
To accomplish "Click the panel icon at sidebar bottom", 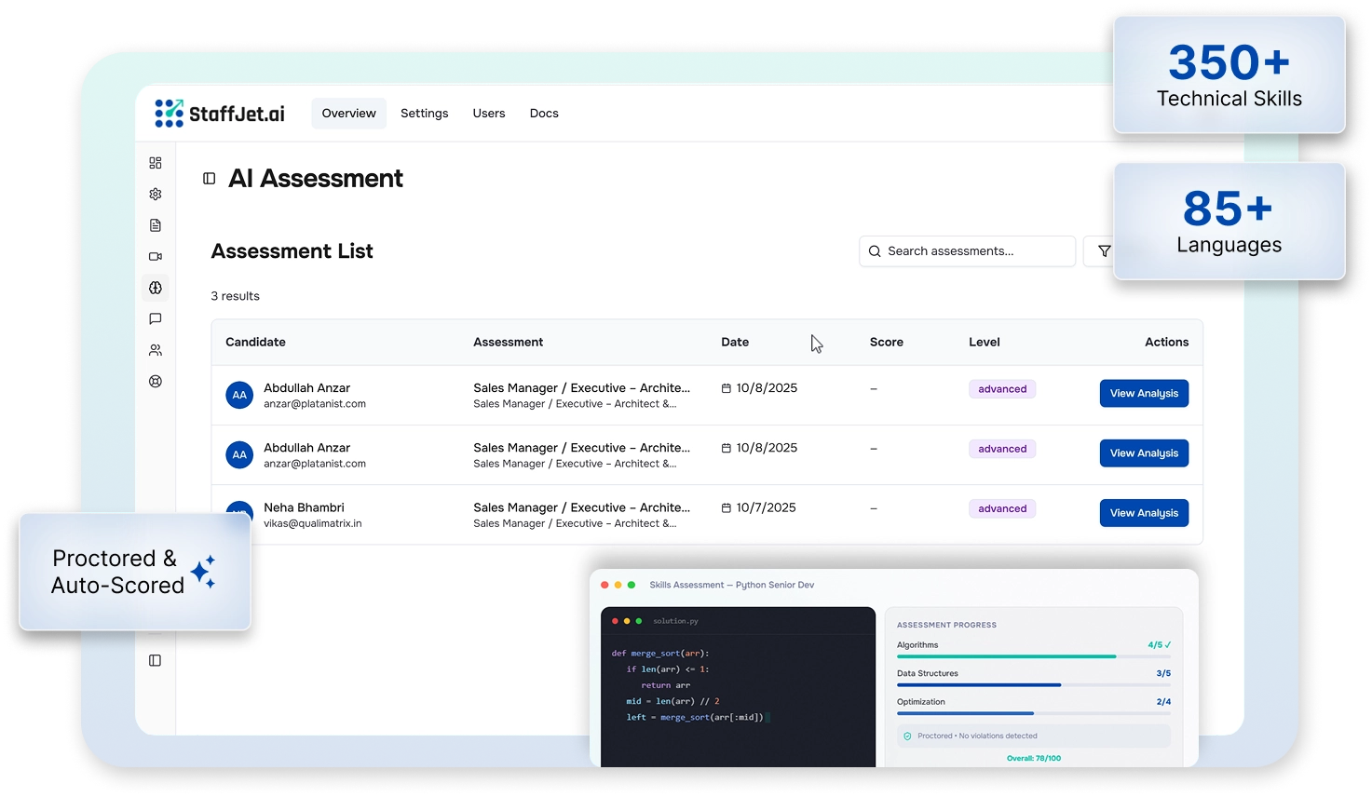I will pos(156,661).
